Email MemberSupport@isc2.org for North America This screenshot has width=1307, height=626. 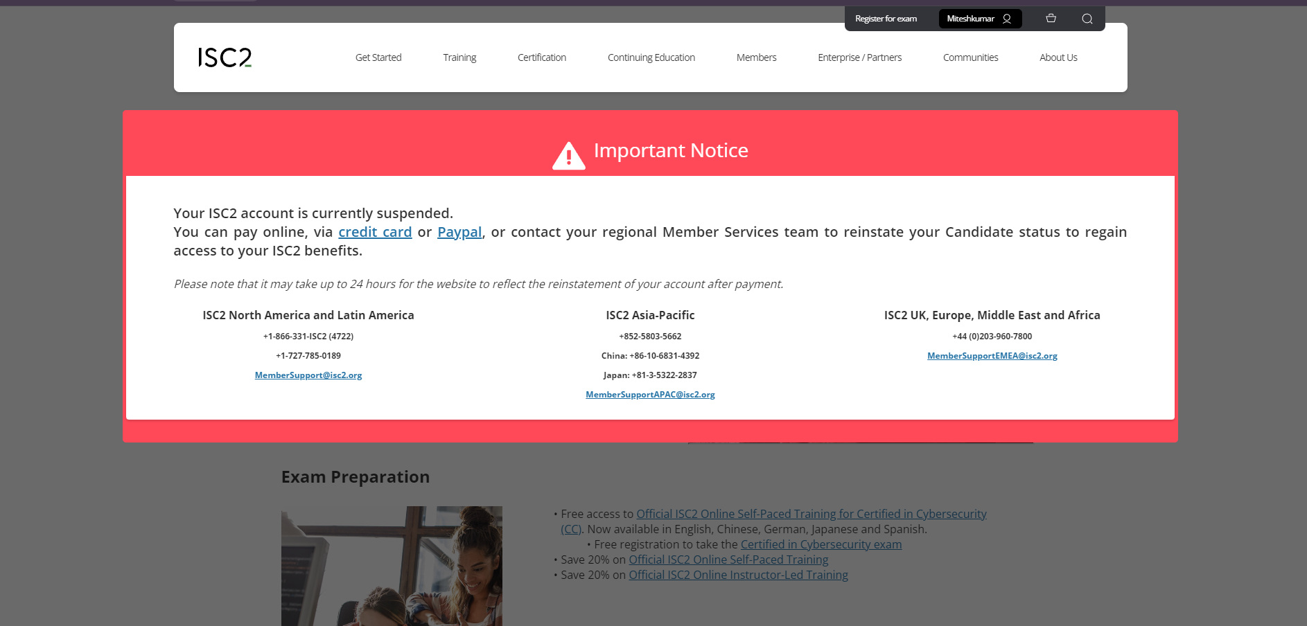point(308,375)
